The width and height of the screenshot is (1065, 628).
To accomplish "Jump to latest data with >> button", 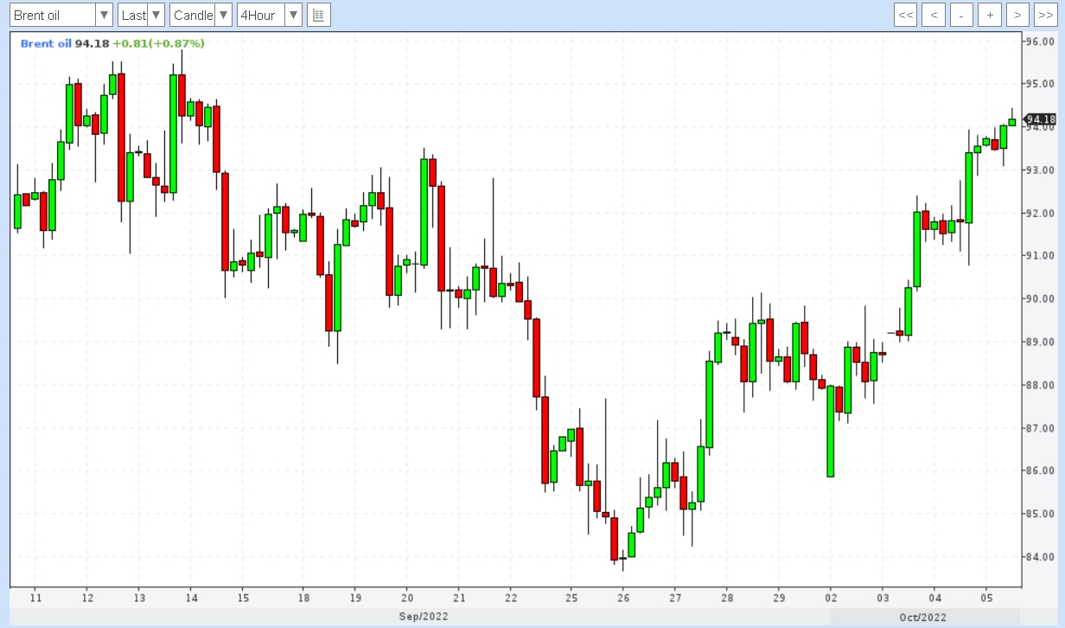I will [1044, 16].
